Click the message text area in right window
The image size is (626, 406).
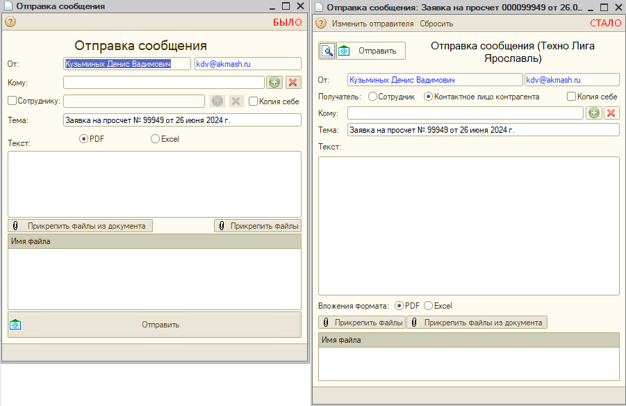469,226
